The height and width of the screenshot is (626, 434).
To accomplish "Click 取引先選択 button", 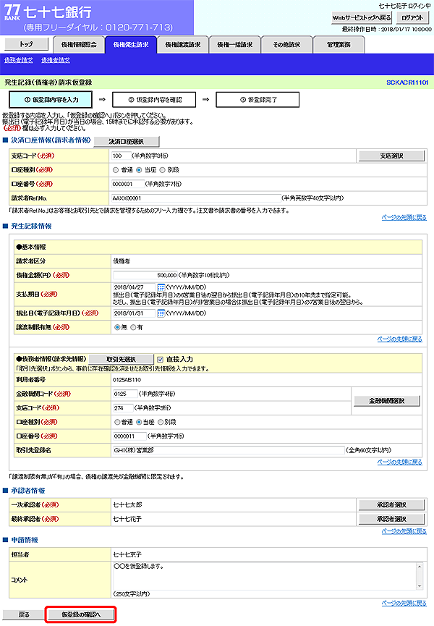I will point(122,359).
